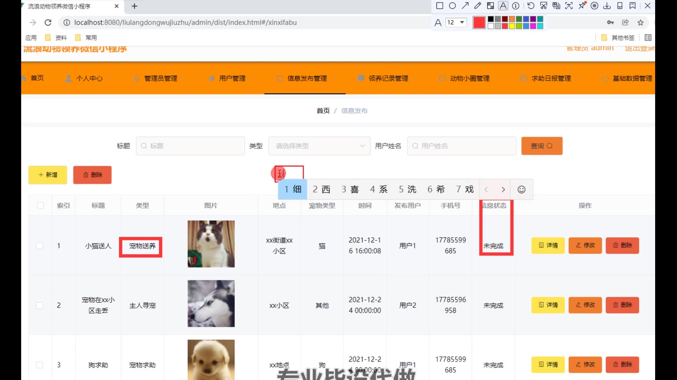Open the 用户管理 menu

(232, 78)
